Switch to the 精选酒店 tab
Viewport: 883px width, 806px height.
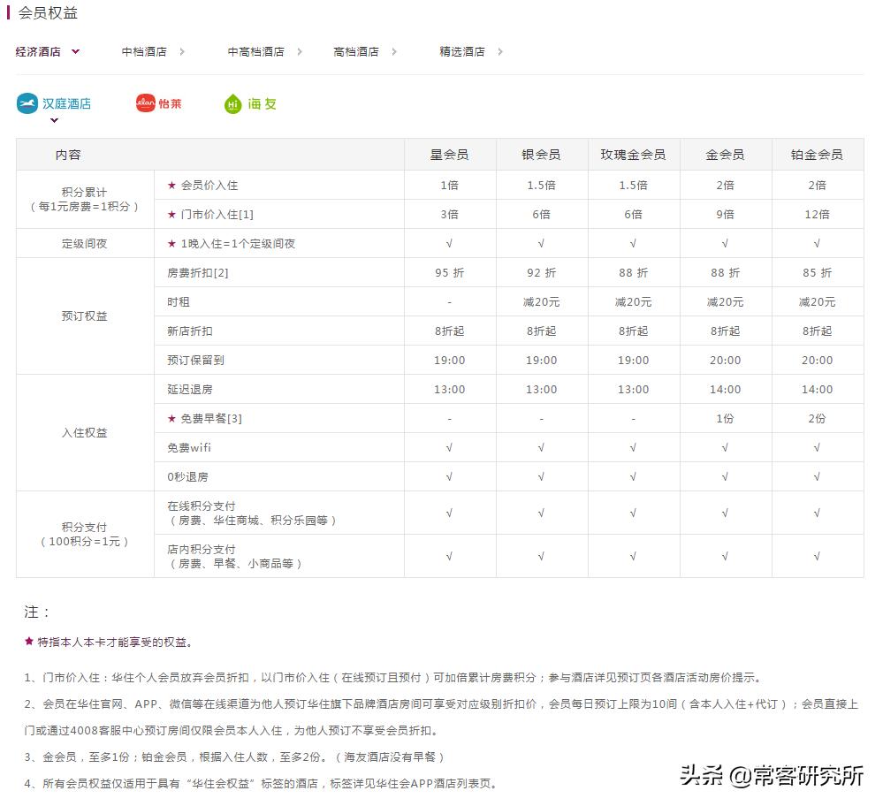(463, 51)
